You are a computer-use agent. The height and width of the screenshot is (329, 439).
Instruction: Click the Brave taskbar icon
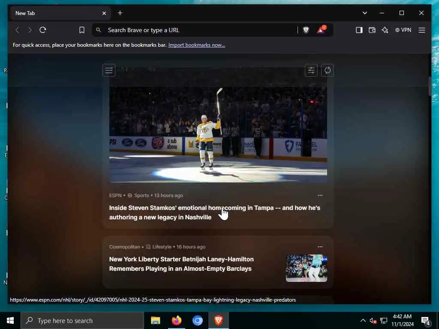tap(218, 320)
